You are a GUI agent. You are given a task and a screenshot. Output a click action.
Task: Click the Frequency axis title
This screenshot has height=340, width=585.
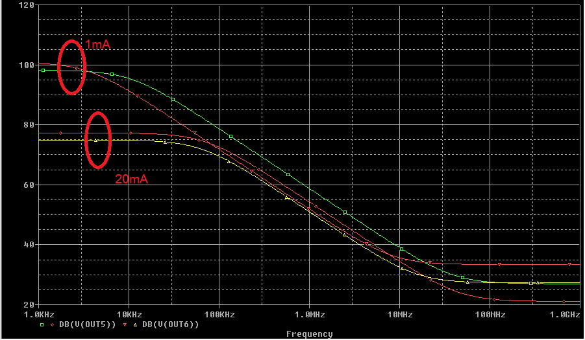tap(309, 334)
